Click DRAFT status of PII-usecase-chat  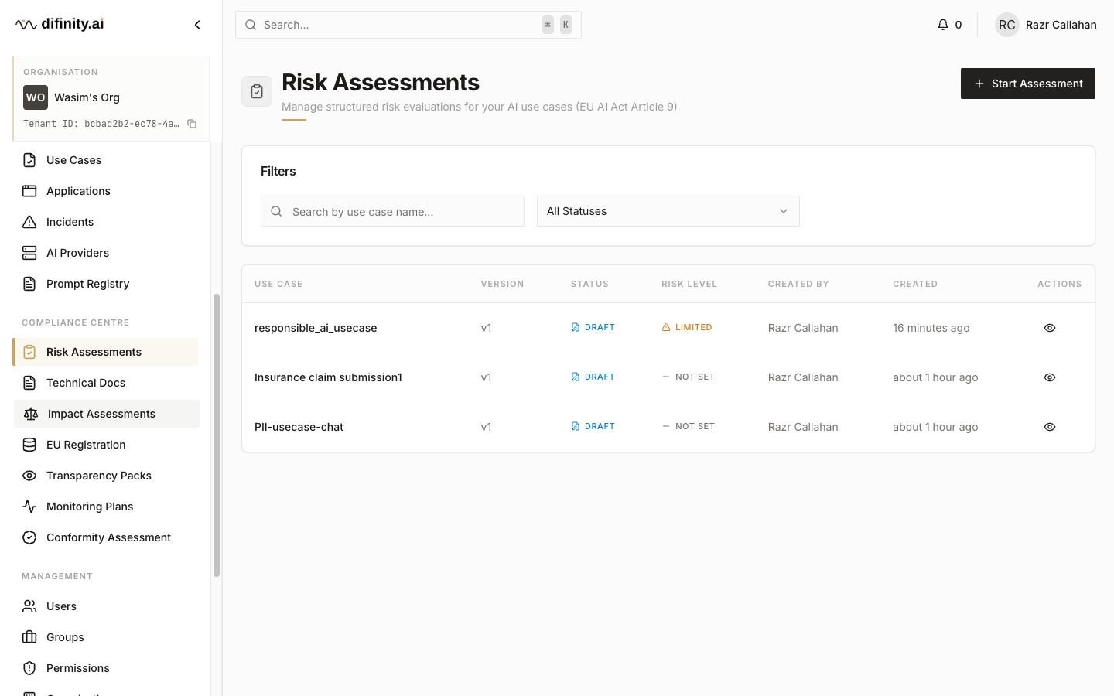coord(593,427)
